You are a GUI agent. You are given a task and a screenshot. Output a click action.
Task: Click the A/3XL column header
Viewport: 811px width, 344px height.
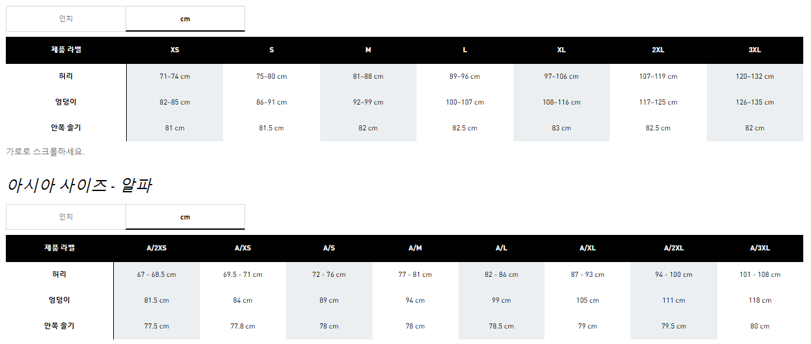coord(760,248)
